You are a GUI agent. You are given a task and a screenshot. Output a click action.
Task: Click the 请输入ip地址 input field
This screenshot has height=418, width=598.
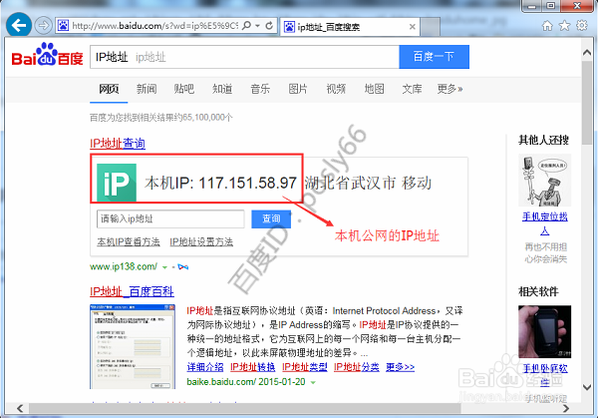point(170,219)
